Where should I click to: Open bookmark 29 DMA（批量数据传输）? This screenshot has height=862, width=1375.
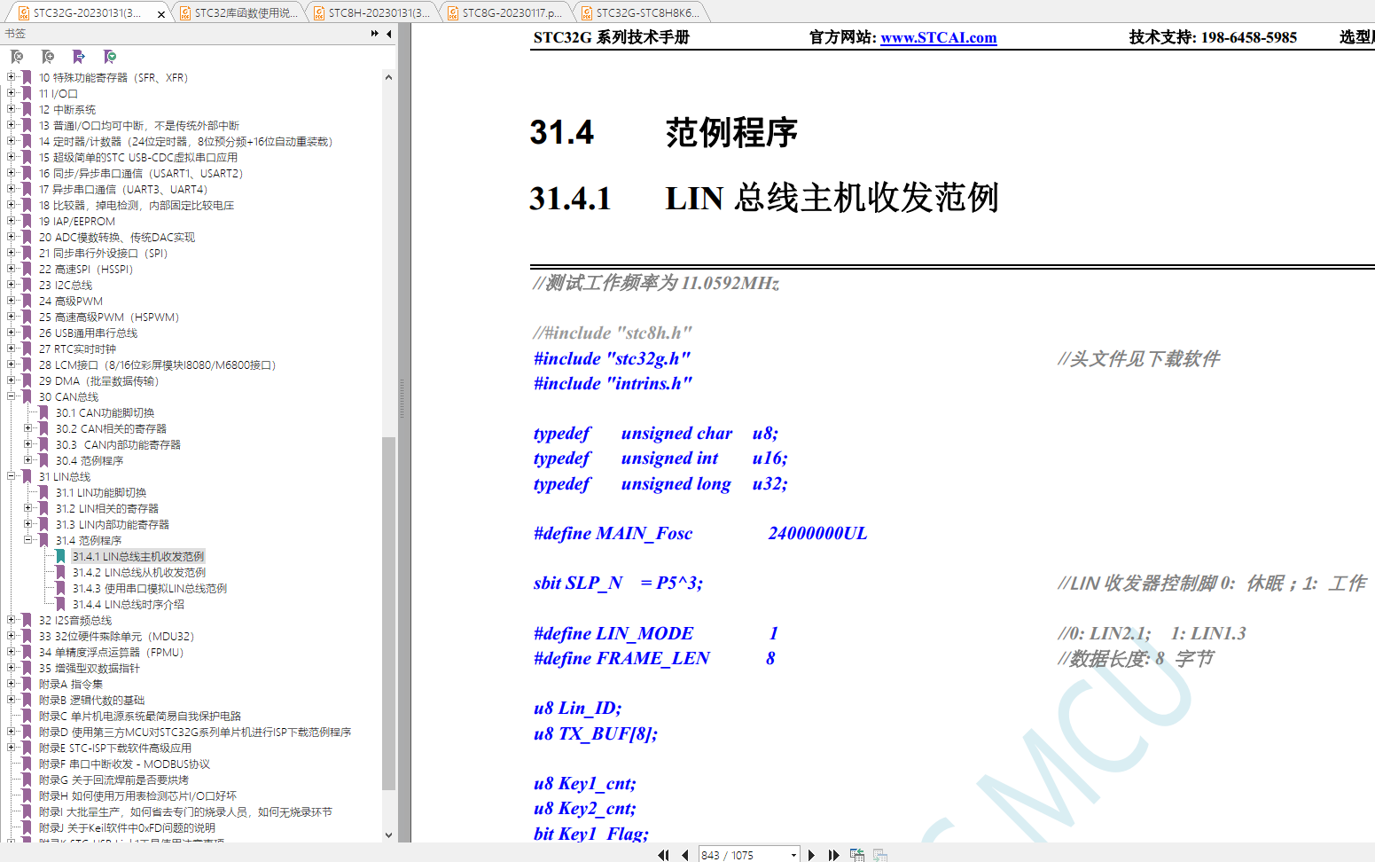tap(98, 380)
